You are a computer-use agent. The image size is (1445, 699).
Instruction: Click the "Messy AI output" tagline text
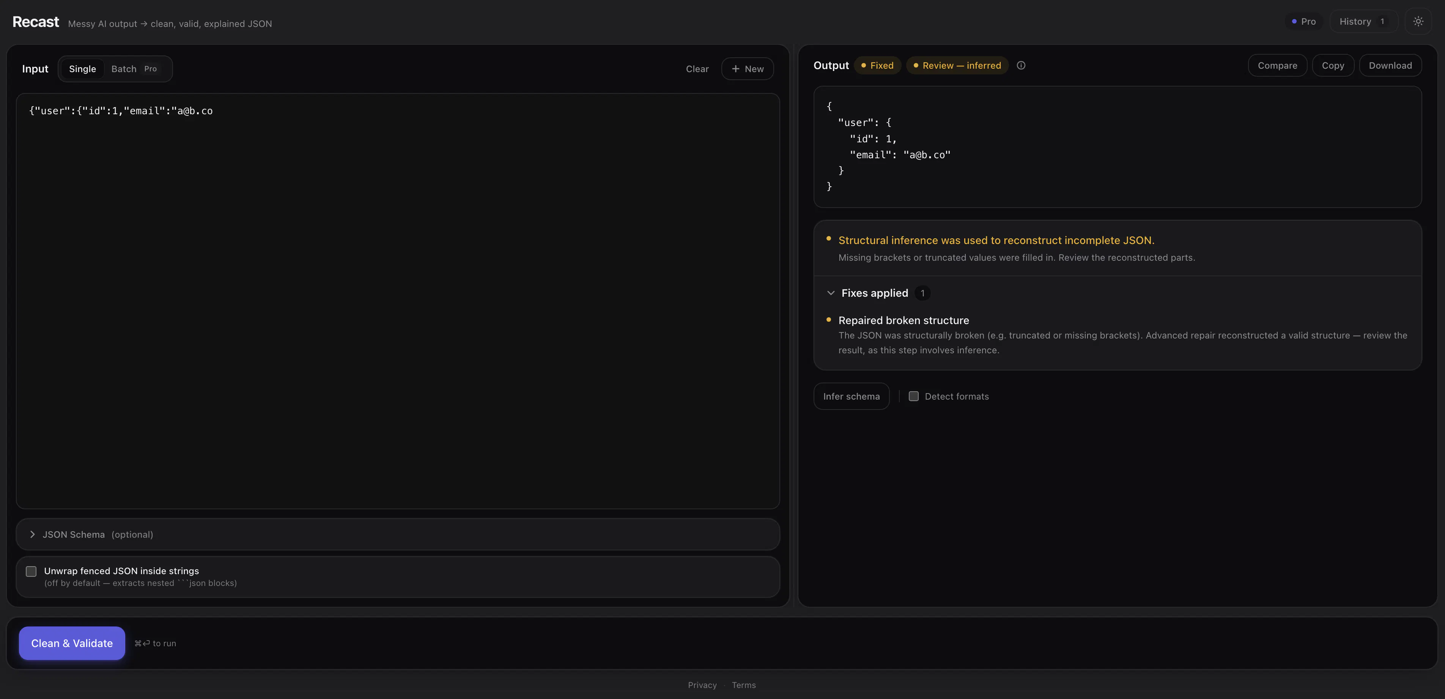click(x=170, y=24)
